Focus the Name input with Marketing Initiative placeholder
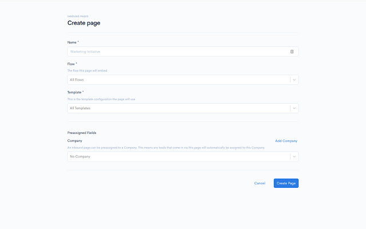This screenshot has height=229, width=366. click(183, 52)
